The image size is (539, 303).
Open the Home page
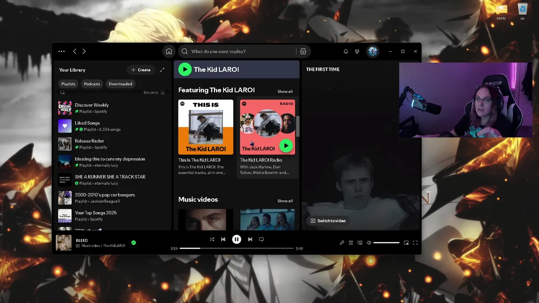tap(169, 51)
